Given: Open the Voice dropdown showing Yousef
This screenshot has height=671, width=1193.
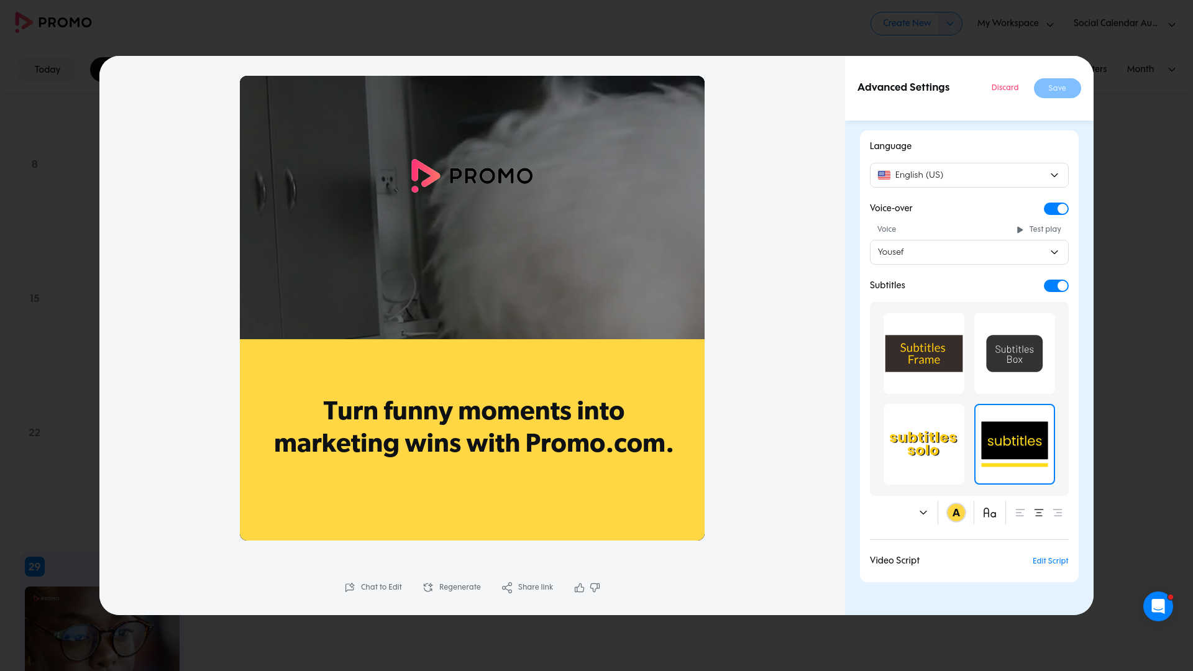Looking at the screenshot, I should [969, 252].
